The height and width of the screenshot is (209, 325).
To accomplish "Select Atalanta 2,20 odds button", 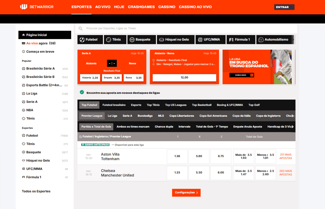I will (x=90, y=78).
